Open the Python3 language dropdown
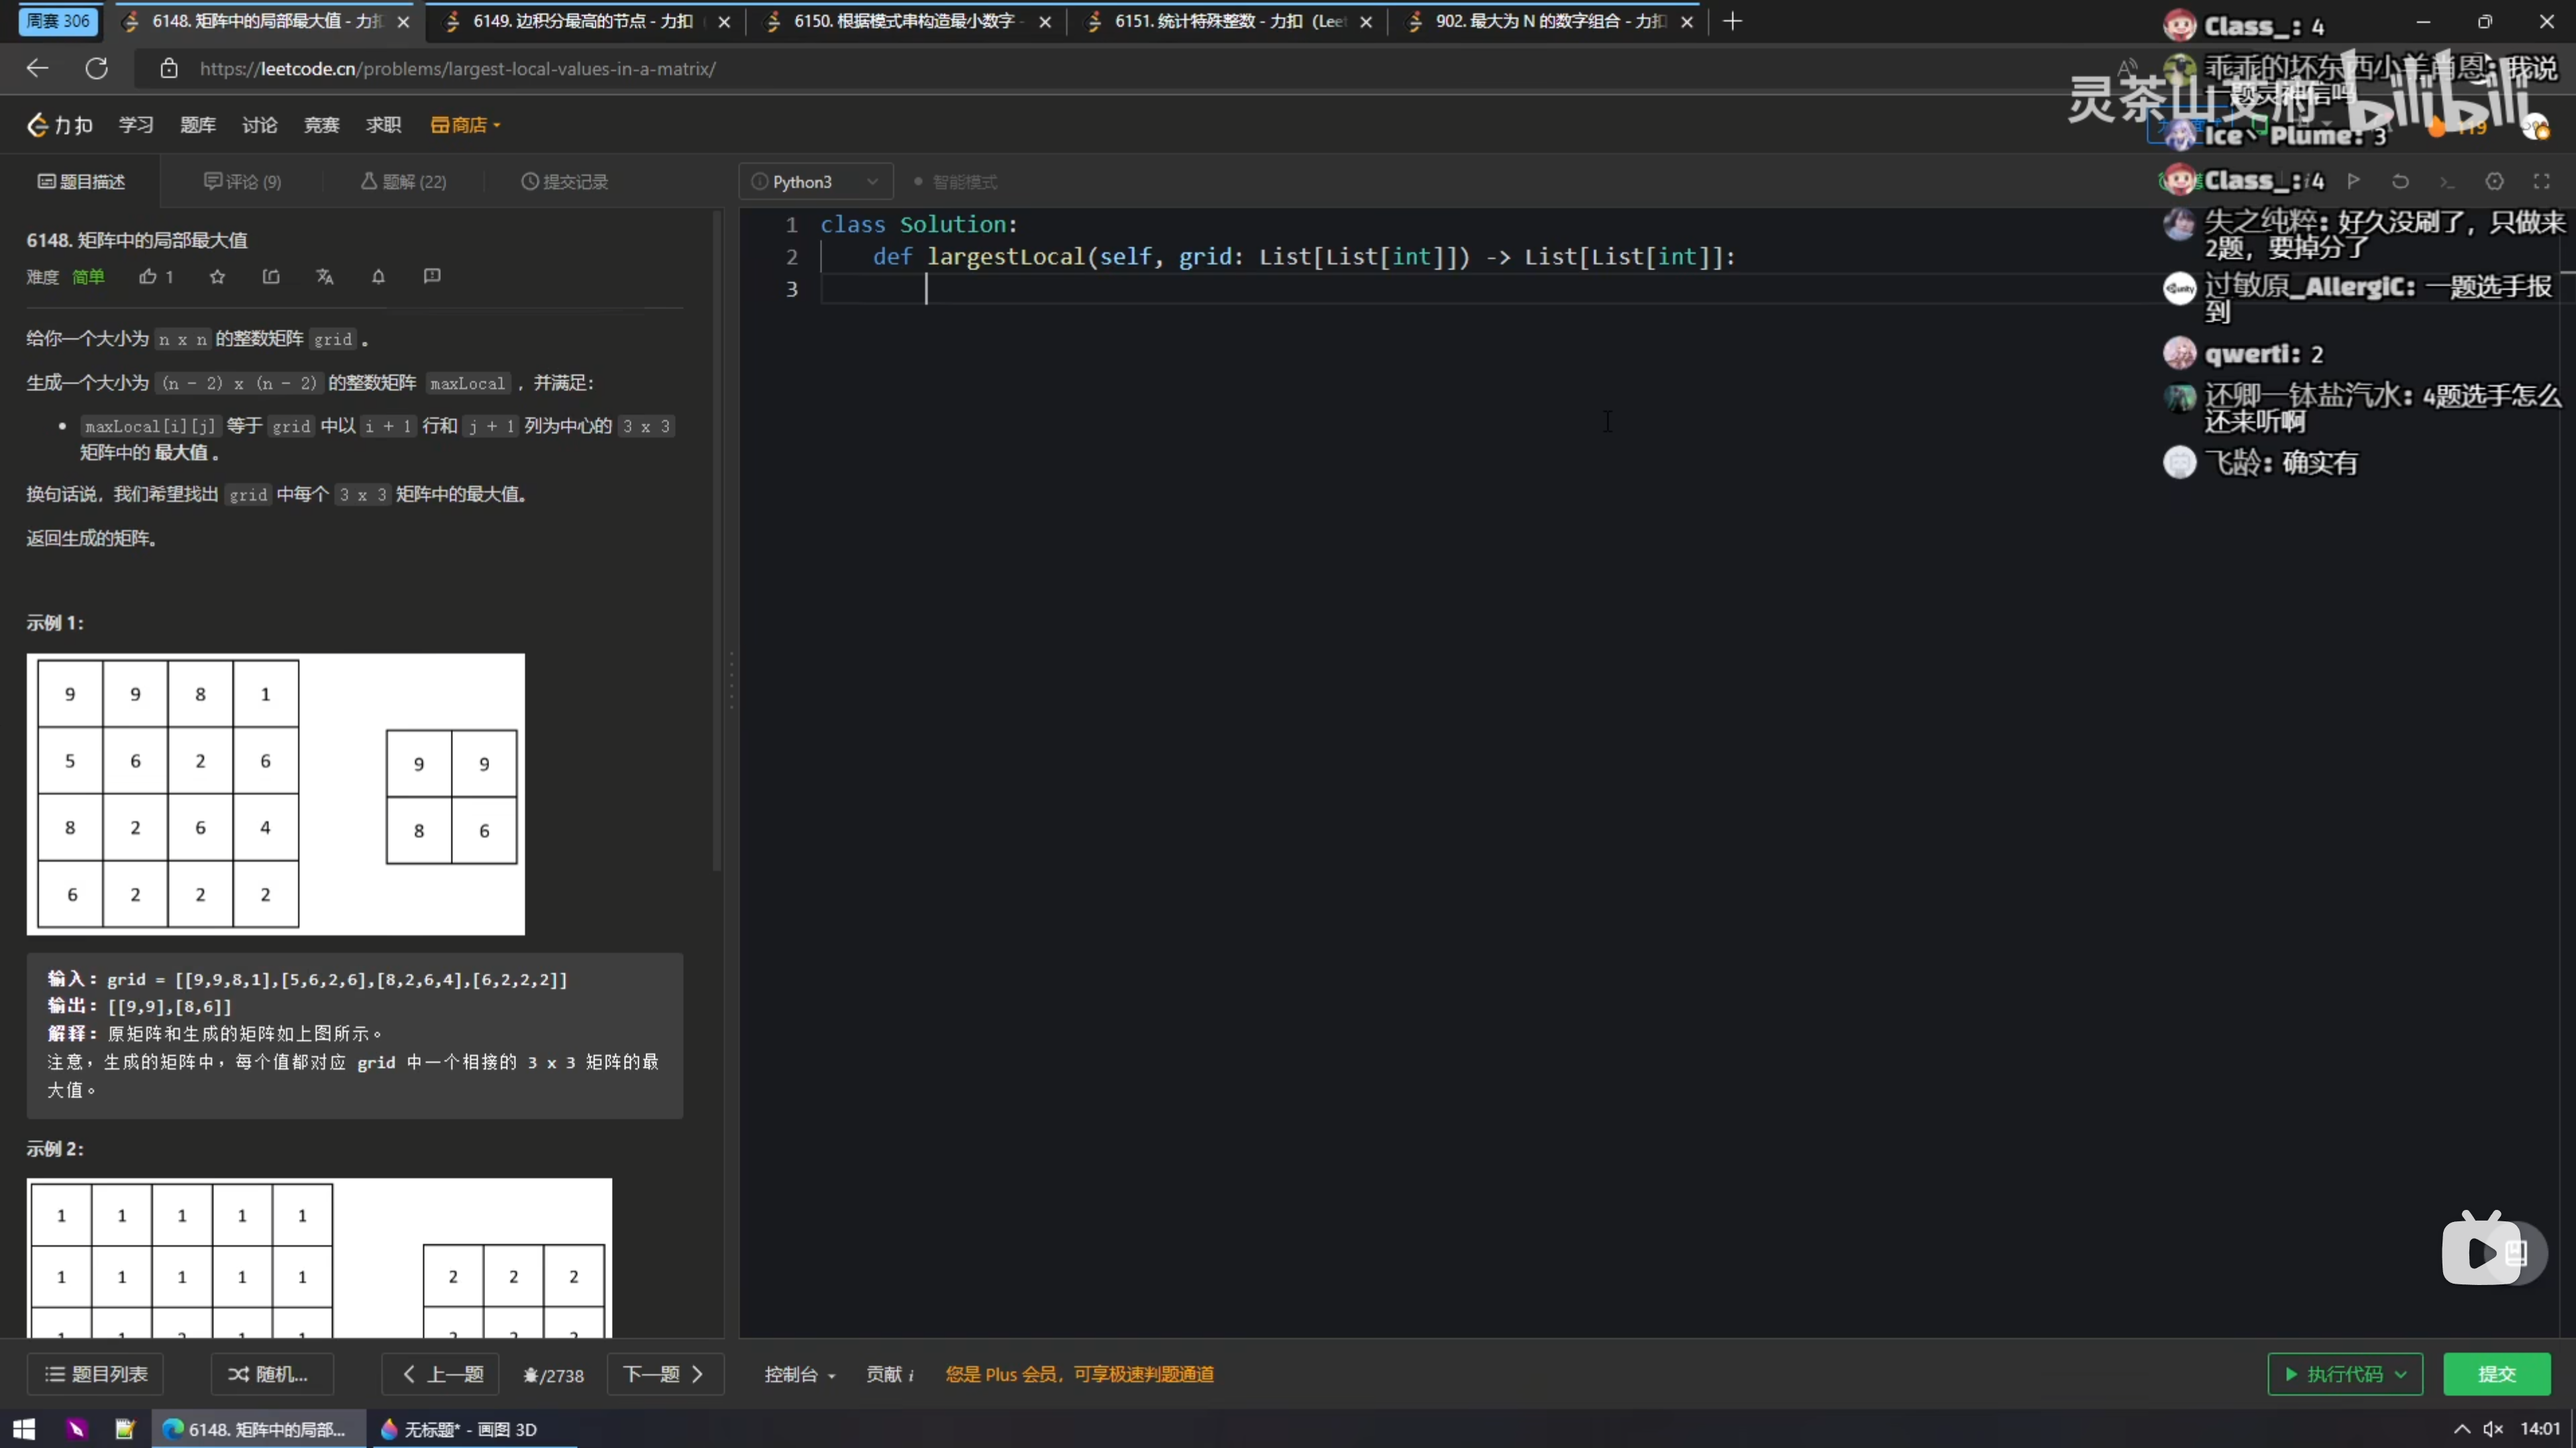Image resolution: width=2576 pixels, height=1448 pixels. tap(815, 182)
